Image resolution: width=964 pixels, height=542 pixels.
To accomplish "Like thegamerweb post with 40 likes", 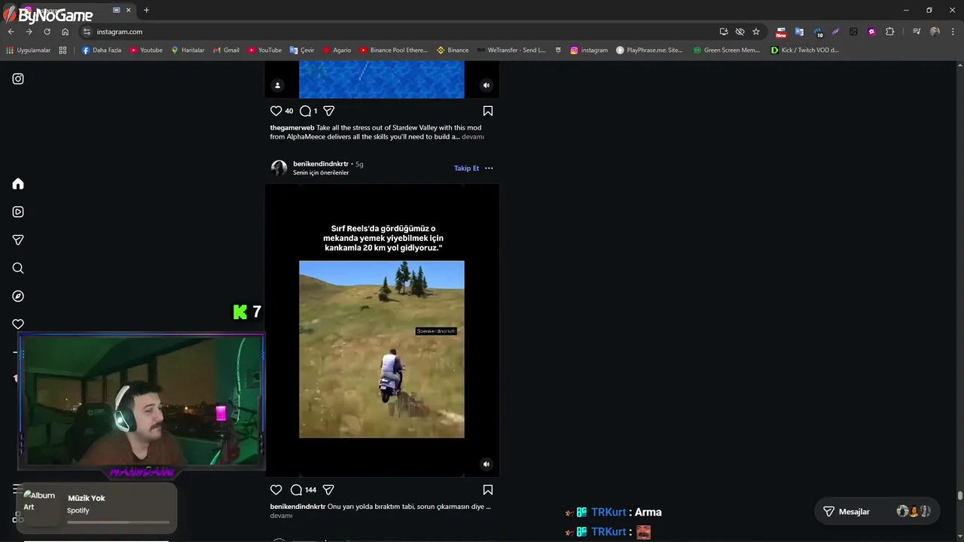I will point(276,111).
